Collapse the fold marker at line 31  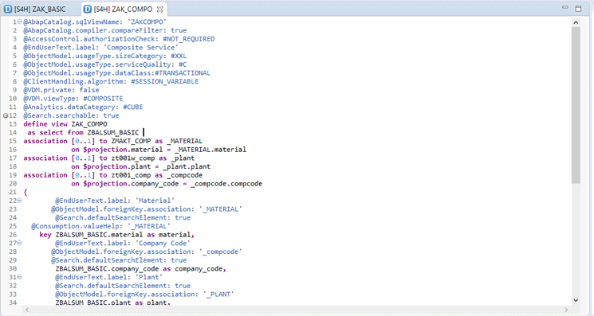point(19,277)
